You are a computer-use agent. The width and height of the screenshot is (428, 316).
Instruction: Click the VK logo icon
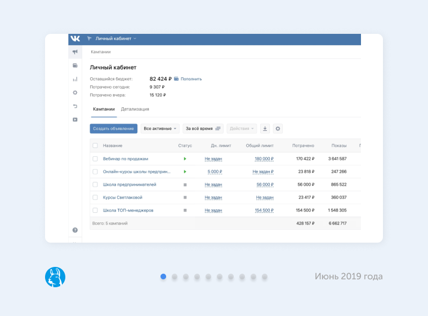tap(75, 39)
